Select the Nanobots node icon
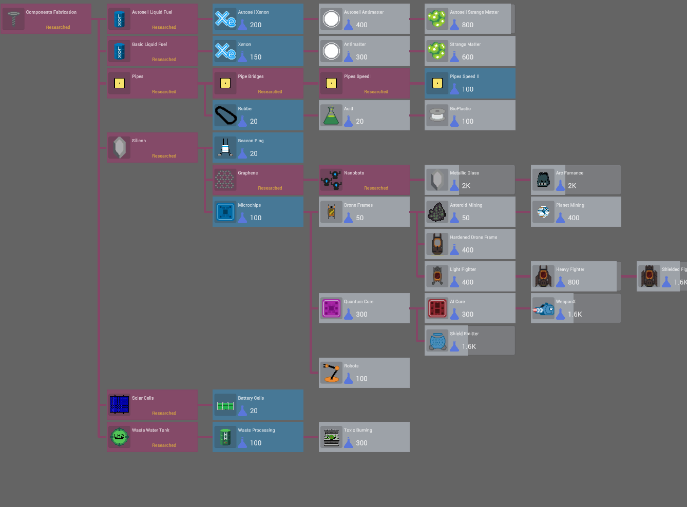 pyautogui.click(x=331, y=180)
